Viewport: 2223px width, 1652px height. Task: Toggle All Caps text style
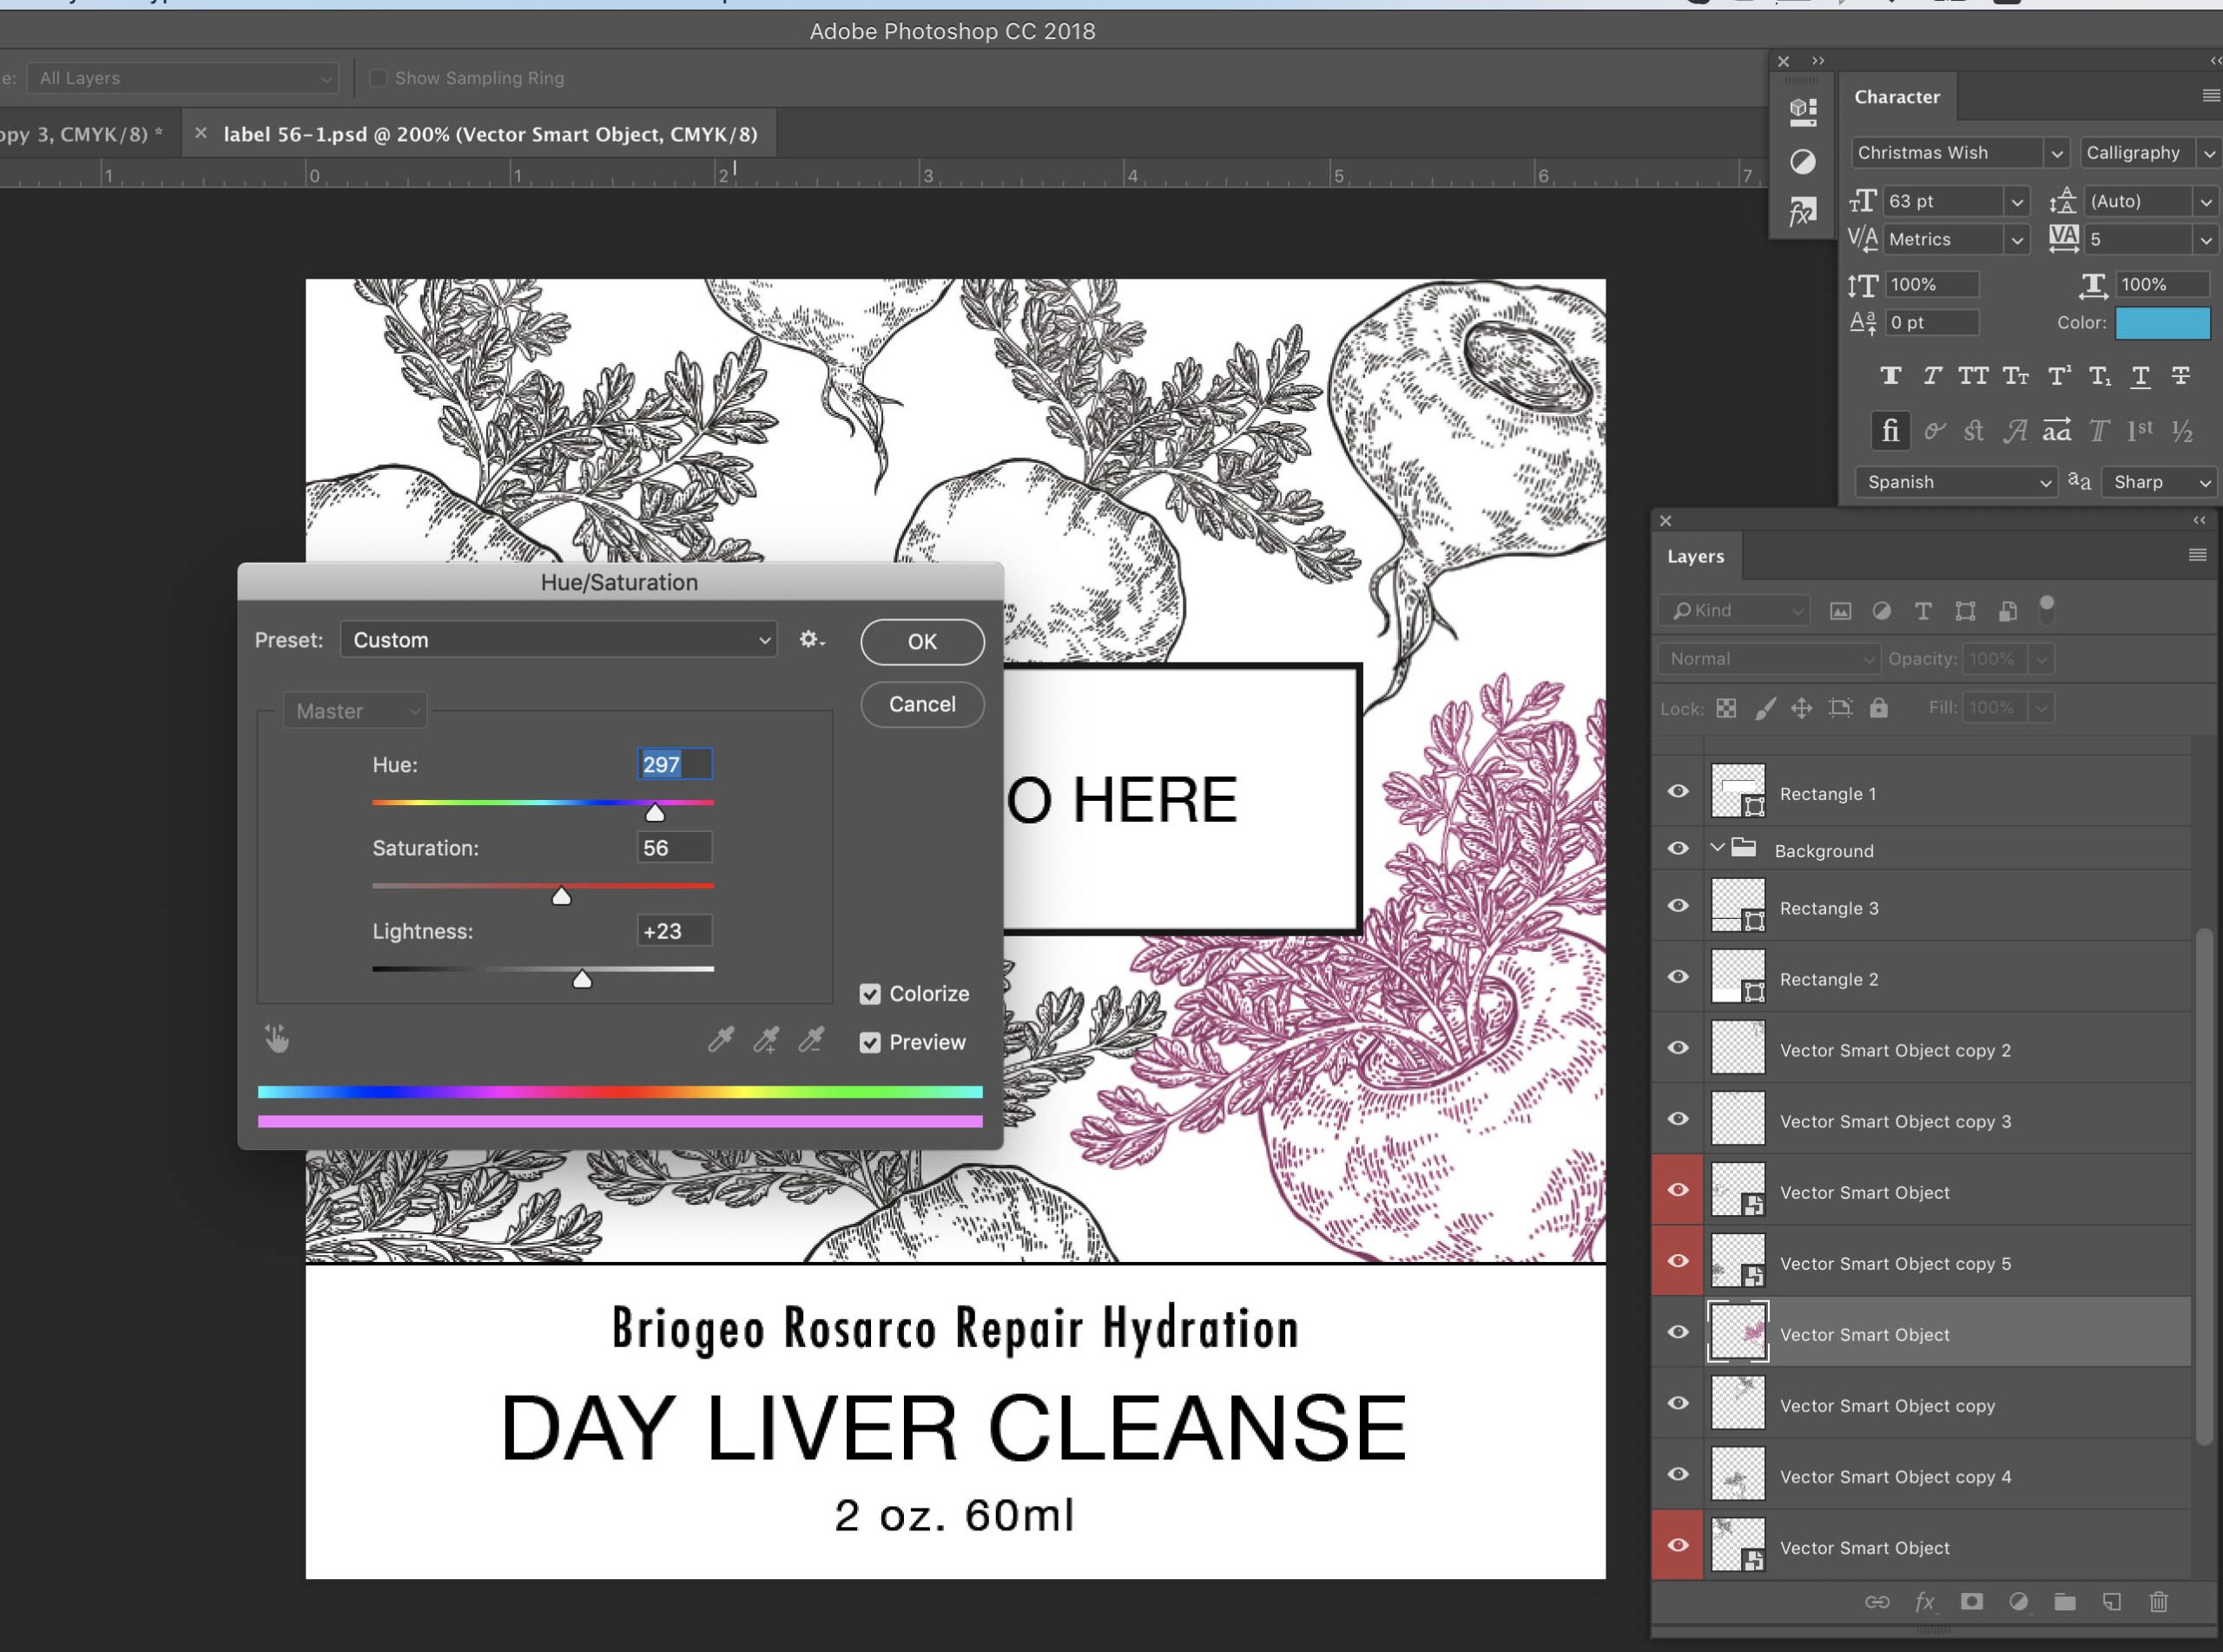point(1972,376)
